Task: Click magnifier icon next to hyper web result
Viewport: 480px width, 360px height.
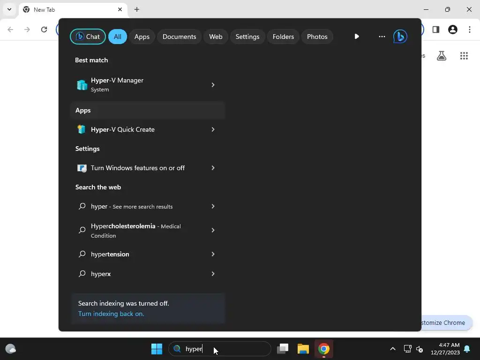Action: [x=82, y=206]
